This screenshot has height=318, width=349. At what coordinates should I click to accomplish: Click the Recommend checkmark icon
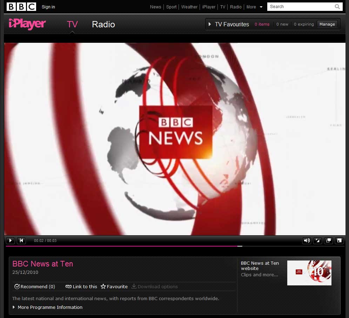pyautogui.click(x=17, y=286)
